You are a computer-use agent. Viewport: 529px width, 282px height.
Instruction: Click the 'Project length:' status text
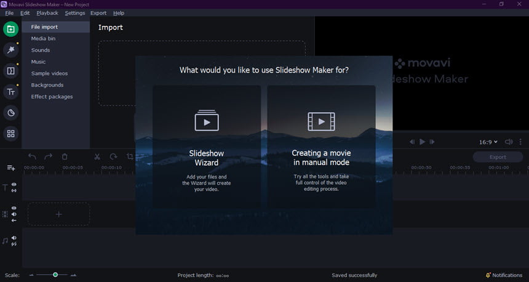[x=196, y=275]
